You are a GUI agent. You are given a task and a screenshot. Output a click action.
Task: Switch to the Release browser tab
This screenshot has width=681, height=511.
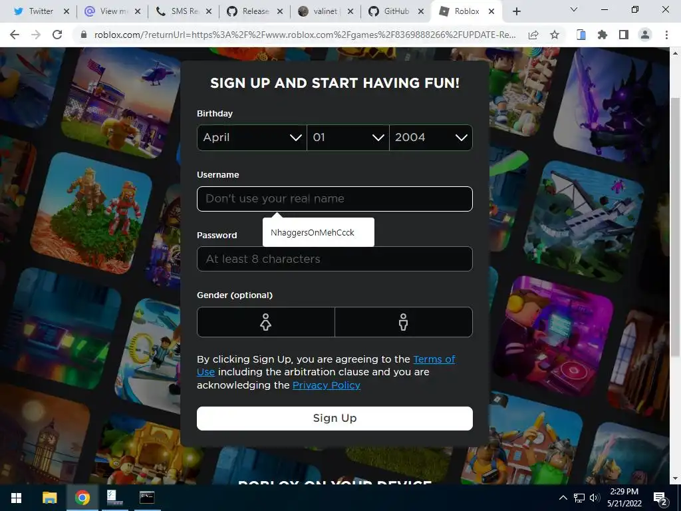(x=255, y=11)
